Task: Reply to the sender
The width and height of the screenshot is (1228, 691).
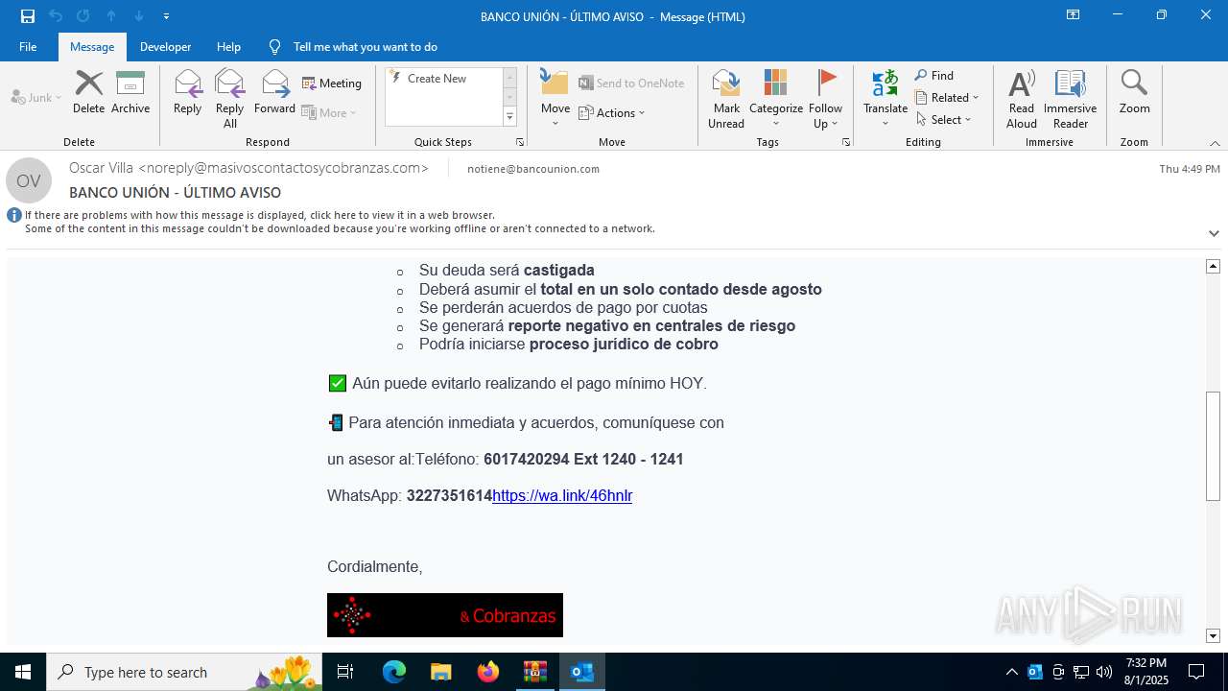Action: point(188,92)
